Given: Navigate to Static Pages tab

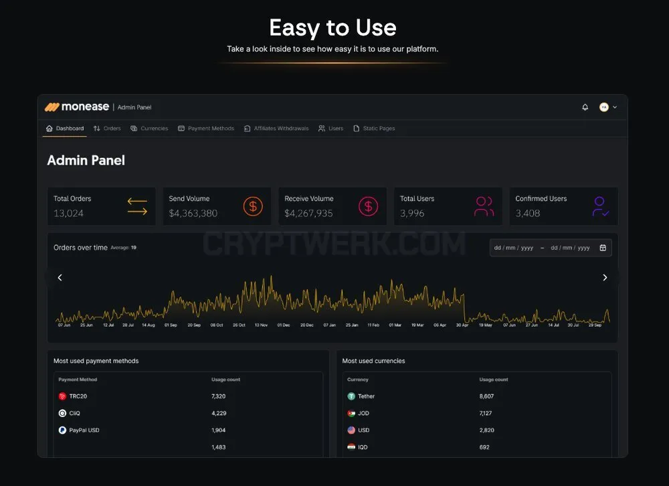Looking at the screenshot, I should pos(374,128).
